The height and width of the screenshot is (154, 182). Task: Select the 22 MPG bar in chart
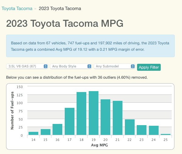(x=130, y=127)
